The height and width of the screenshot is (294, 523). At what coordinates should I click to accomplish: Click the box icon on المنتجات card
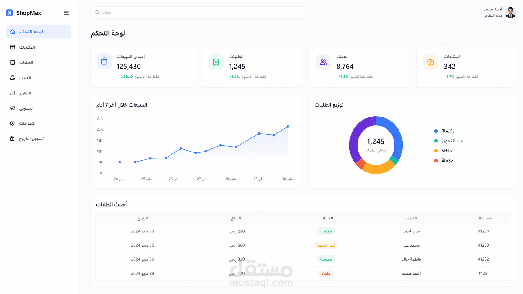click(x=431, y=62)
